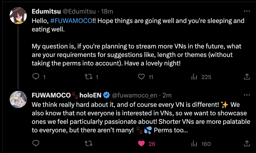Share Edumitsu's tweet
Viewport: 256px width, 153px height.
click(x=247, y=76)
